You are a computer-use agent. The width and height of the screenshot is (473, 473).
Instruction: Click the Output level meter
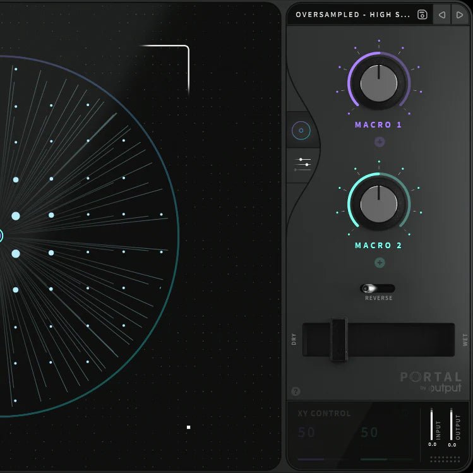(452, 424)
